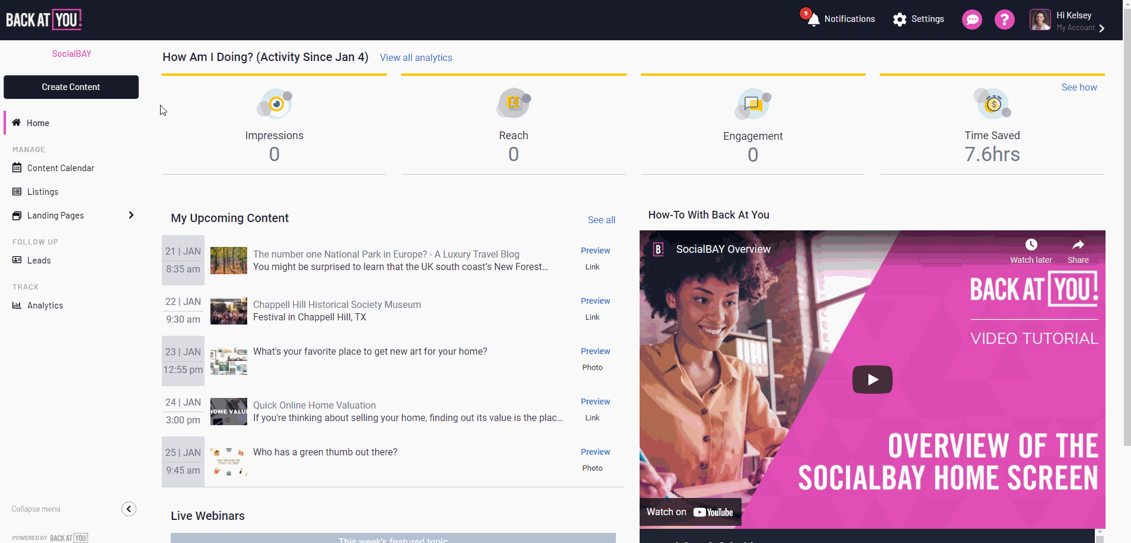Click the Hi Kelsey greeting
Image resolution: width=1131 pixels, height=543 pixels.
coord(1074,15)
